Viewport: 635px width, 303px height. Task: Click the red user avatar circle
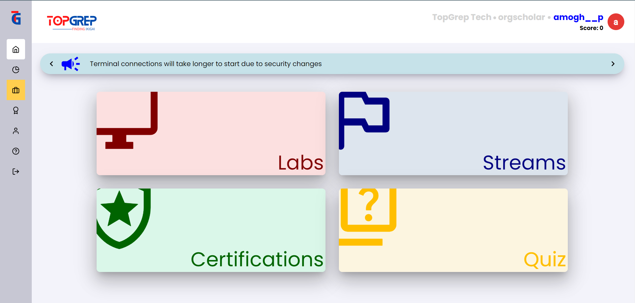(x=616, y=22)
